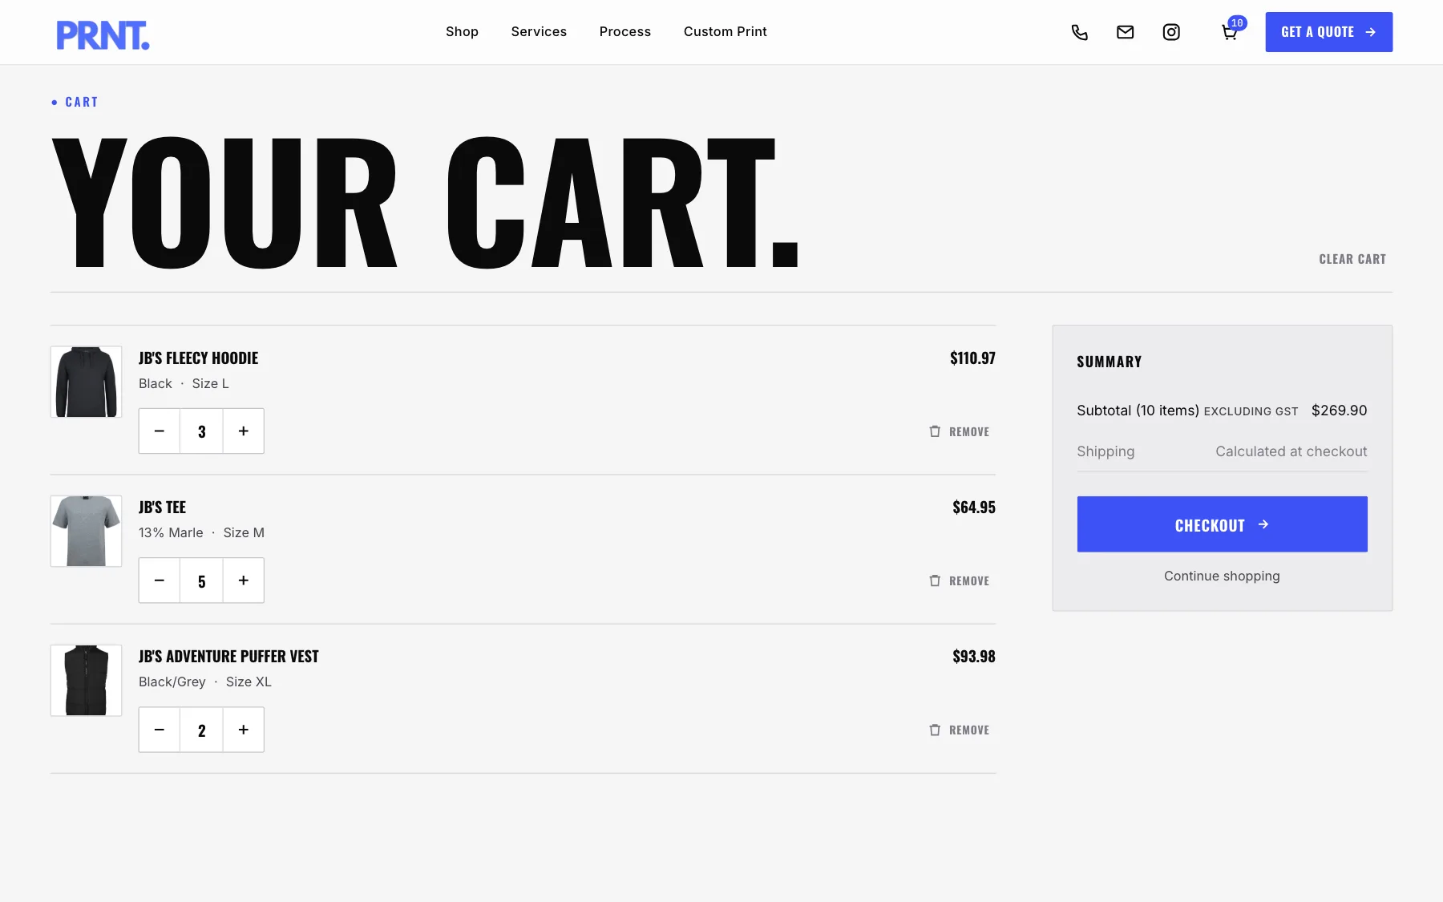1443x902 pixels.
Task: Increase quantity of JB's Tee
Action: [x=244, y=580]
